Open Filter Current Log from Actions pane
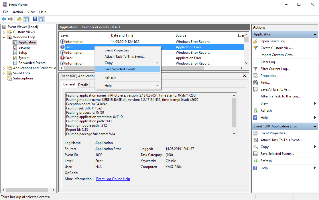The height and width of the screenshot is (200, 319). pyautogui.click(x=275, y=69)
